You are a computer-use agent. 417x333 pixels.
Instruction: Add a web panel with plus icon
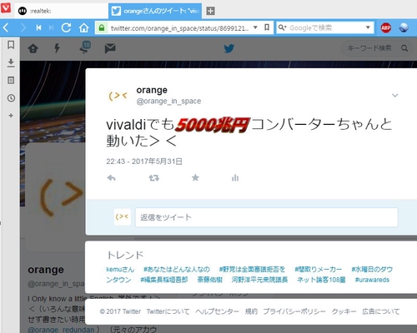pos(11,116)
